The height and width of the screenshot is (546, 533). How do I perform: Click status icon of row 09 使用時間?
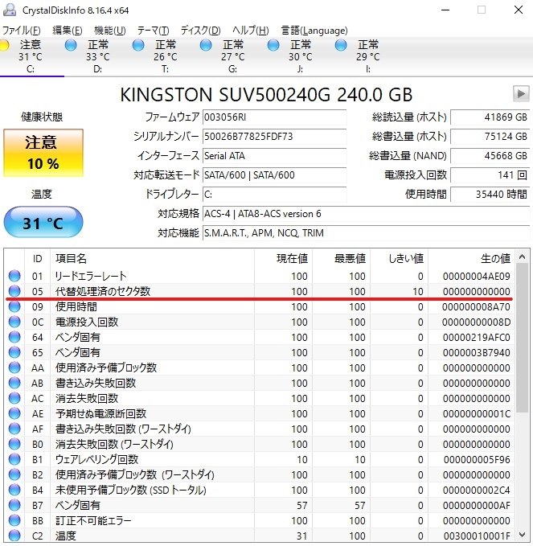coord(14,306)
